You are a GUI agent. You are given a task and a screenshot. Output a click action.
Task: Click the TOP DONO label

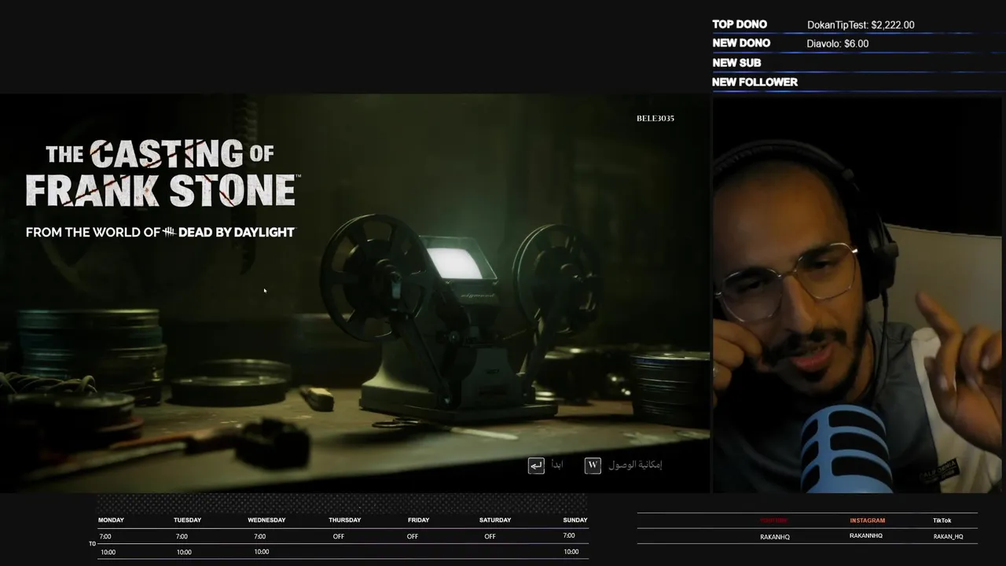[x=740, y=24]
